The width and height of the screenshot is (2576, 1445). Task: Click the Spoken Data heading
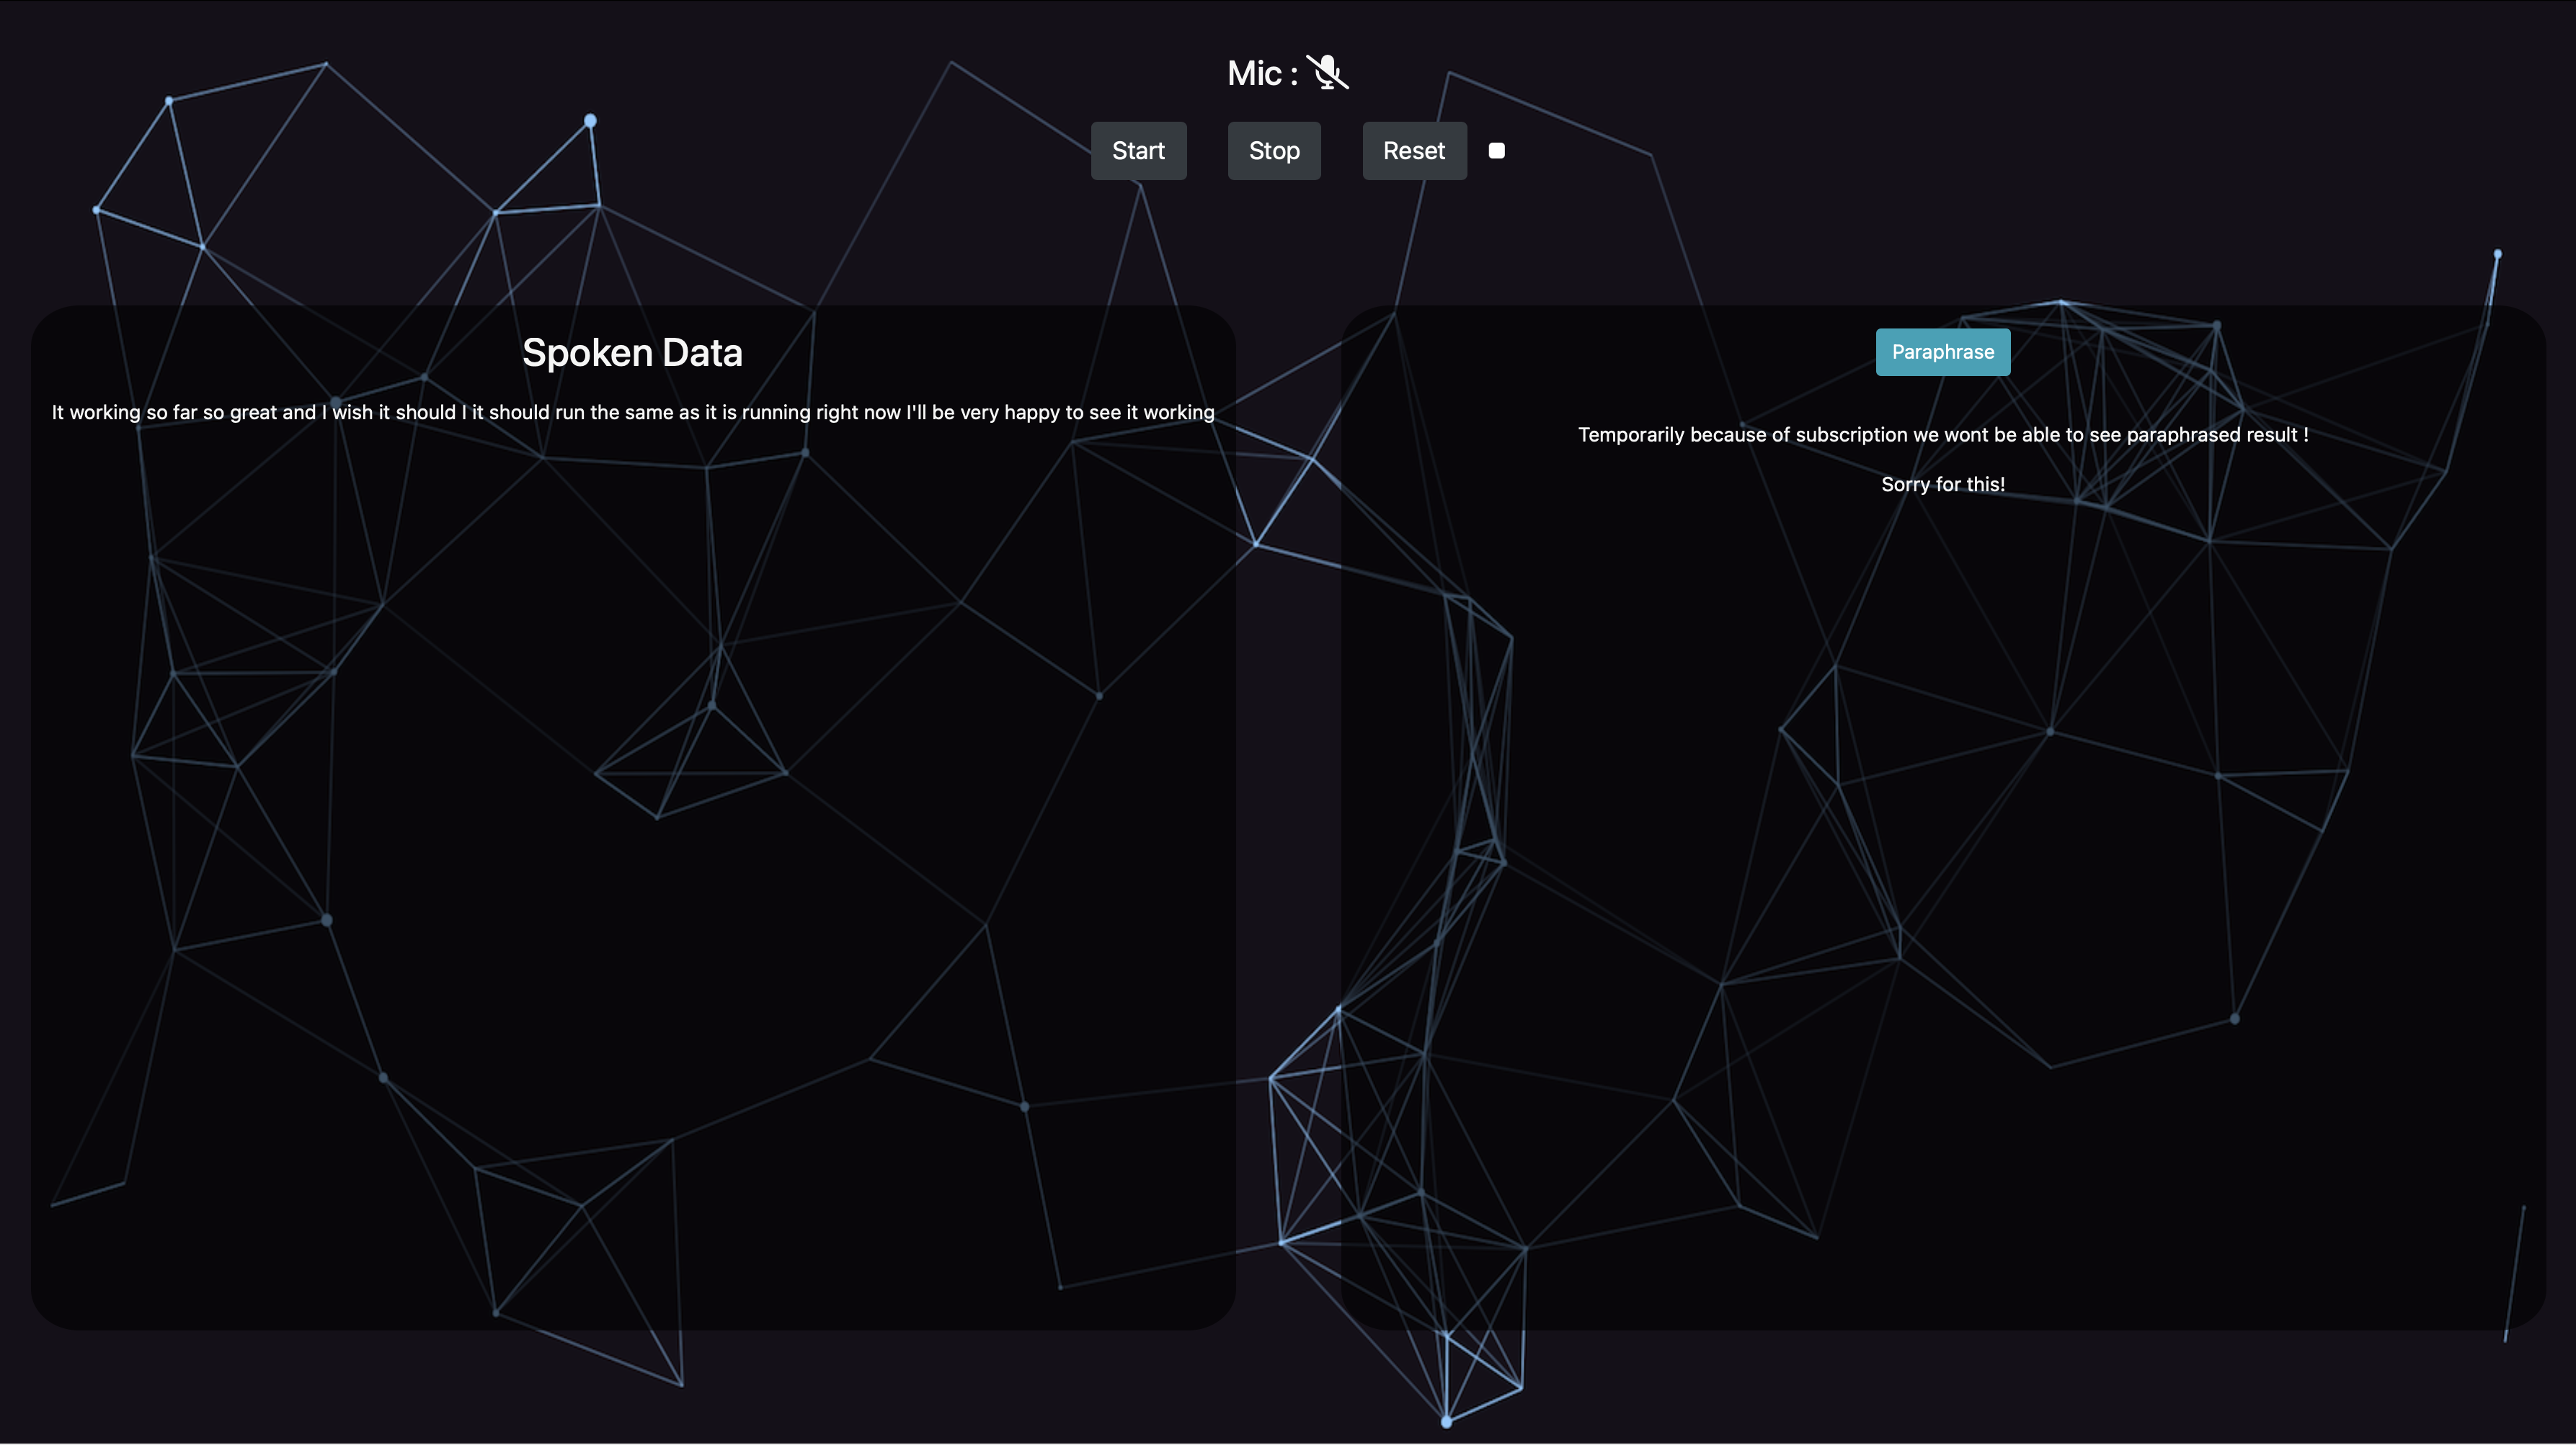coord(632,353)
